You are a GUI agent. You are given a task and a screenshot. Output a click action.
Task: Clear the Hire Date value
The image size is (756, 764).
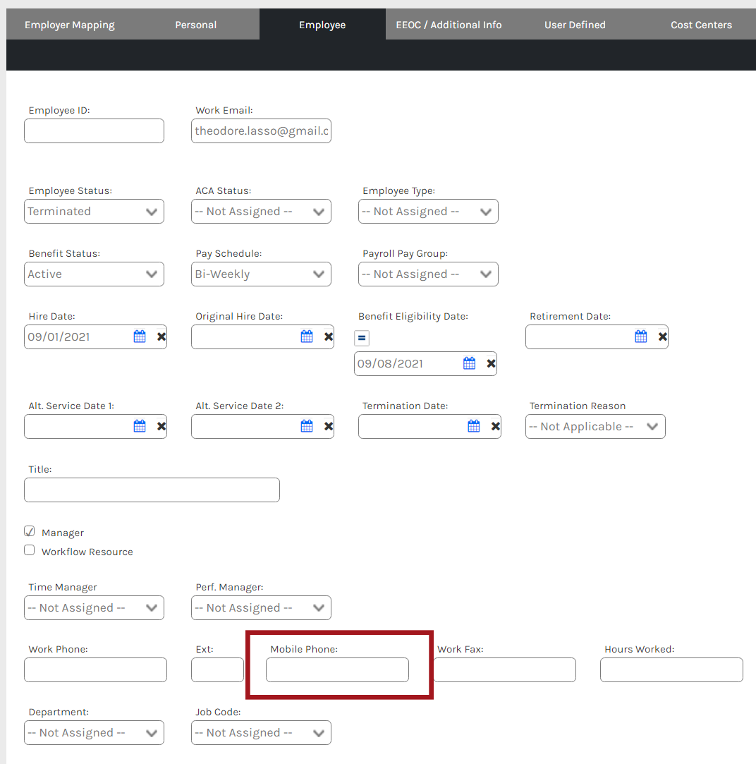pos(161,336)
